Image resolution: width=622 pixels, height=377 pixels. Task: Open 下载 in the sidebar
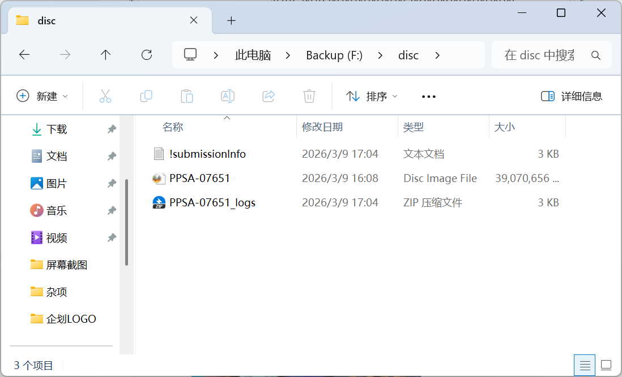point(57,129)
